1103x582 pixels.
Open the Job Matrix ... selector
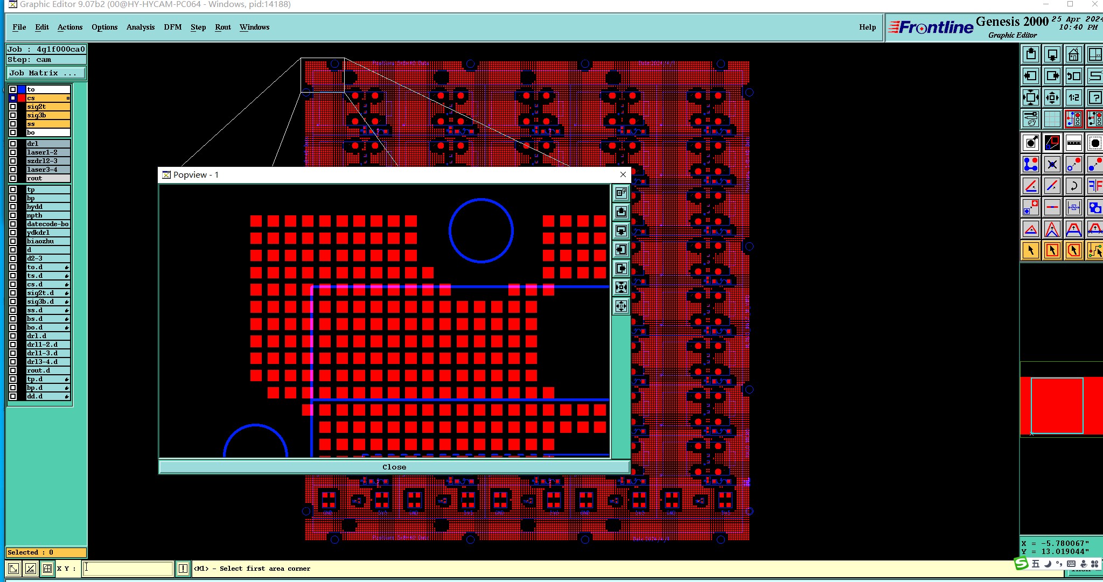click(46, 73)
